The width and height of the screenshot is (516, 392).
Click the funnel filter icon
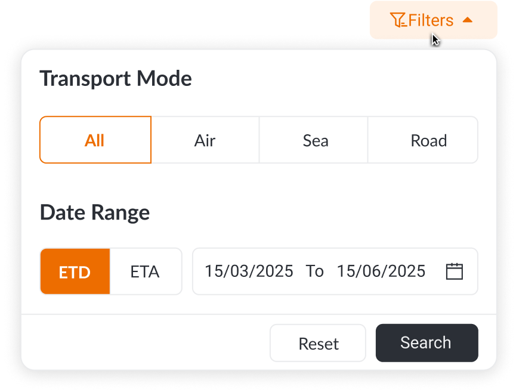[398, 20]
